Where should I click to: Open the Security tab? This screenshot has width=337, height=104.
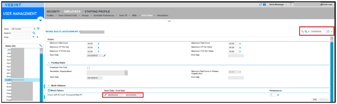click(x=53, y=12)
